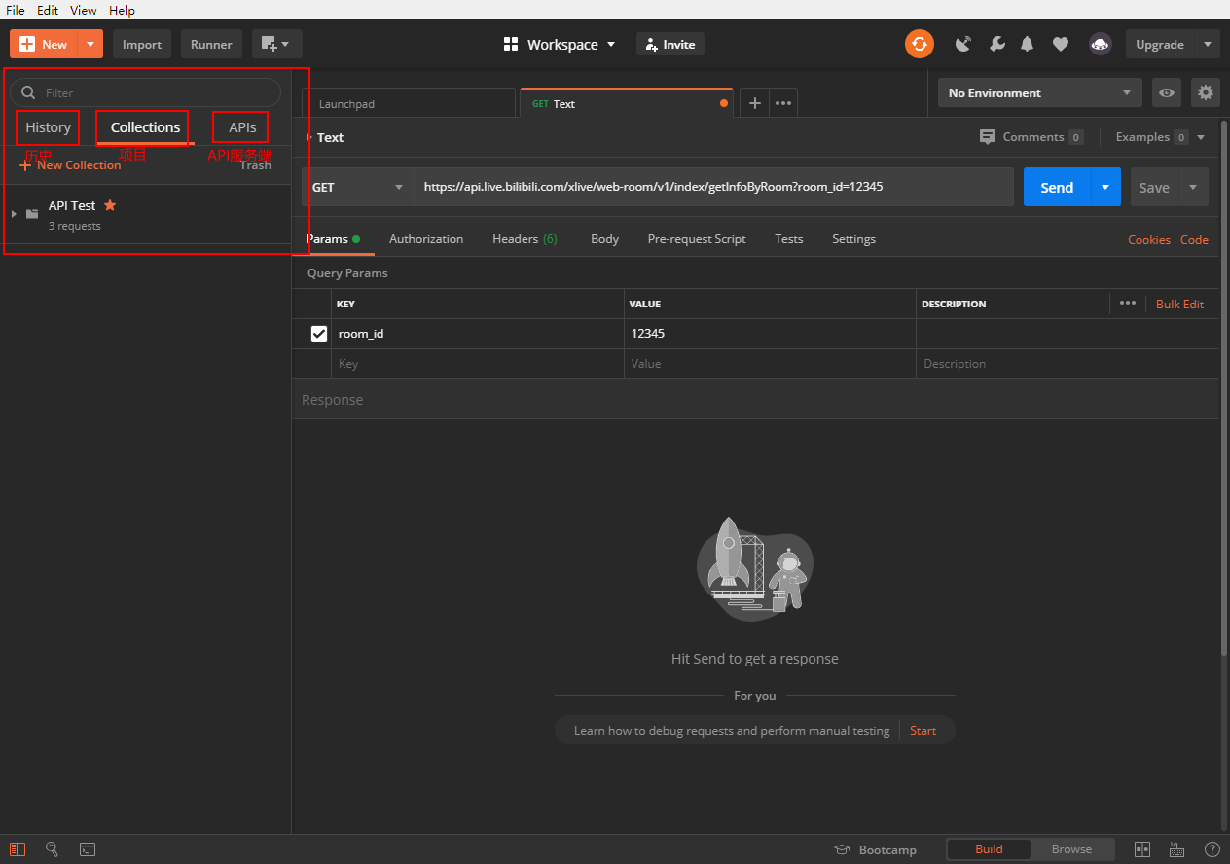Click the star on API Test collection
Image resolution: width=1230 pixels, height=864 pixels.
pos(110,205)
